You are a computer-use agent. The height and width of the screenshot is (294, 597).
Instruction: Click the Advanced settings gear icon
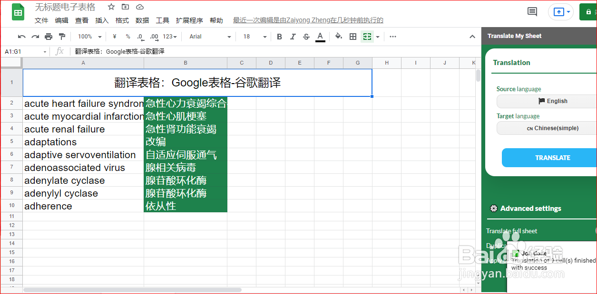pos(494,209)
